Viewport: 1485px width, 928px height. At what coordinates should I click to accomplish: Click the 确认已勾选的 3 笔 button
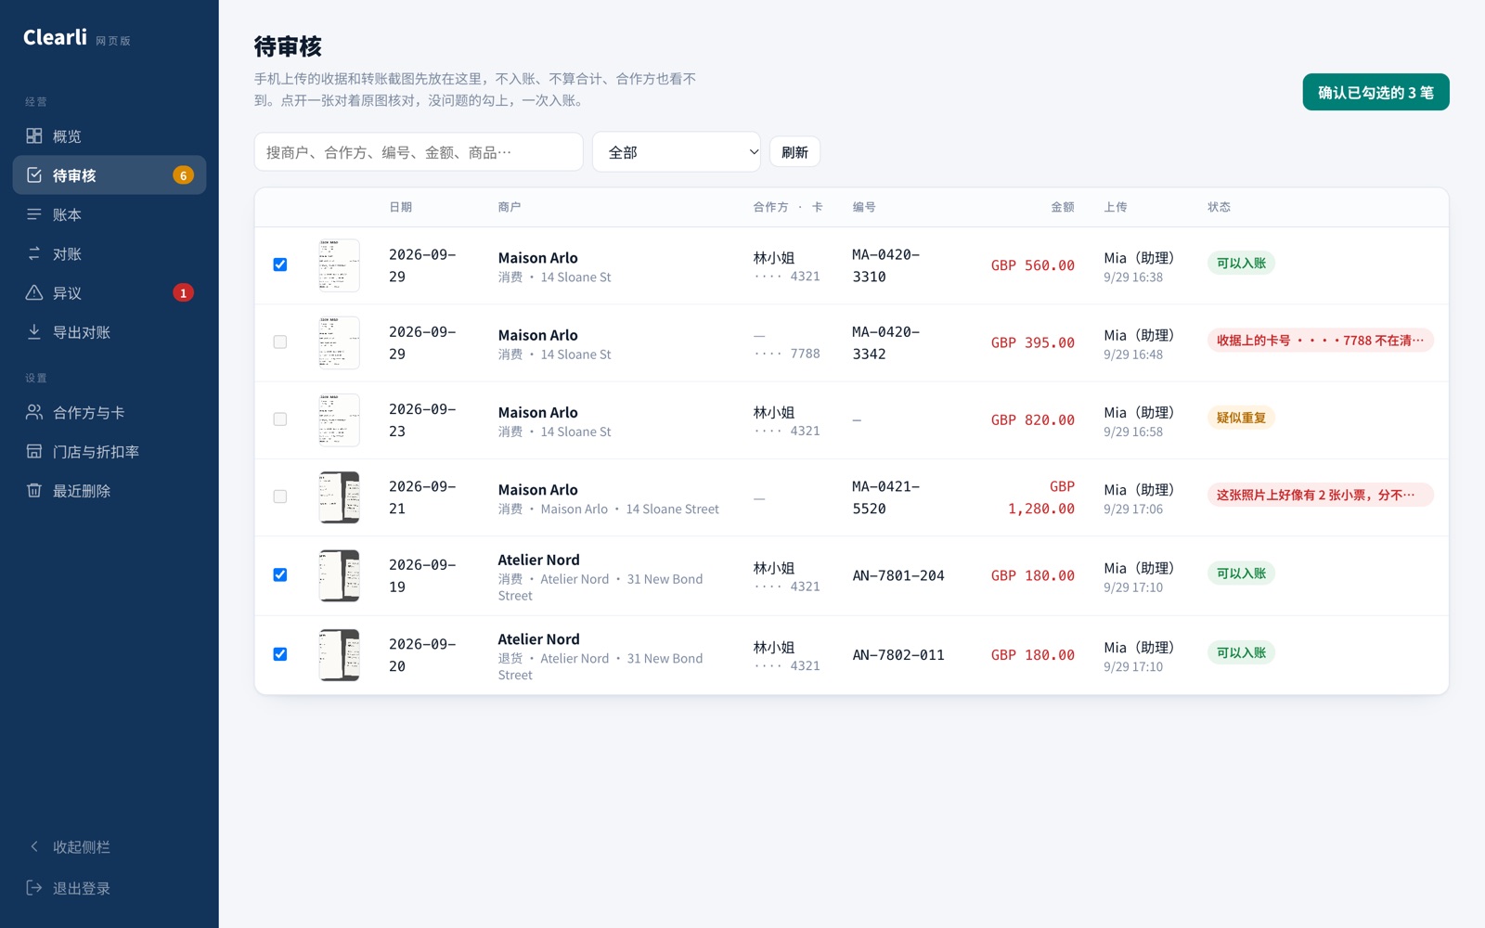1375,92
